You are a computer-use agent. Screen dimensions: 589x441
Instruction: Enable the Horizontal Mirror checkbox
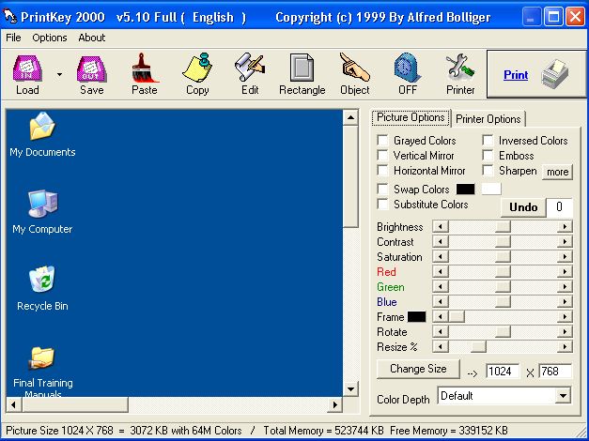pyautogui.click(x=382, y=171)
